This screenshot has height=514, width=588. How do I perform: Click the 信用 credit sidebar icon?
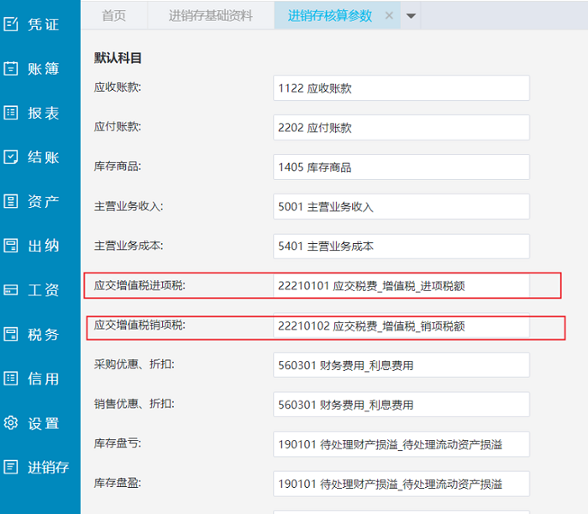11,379
